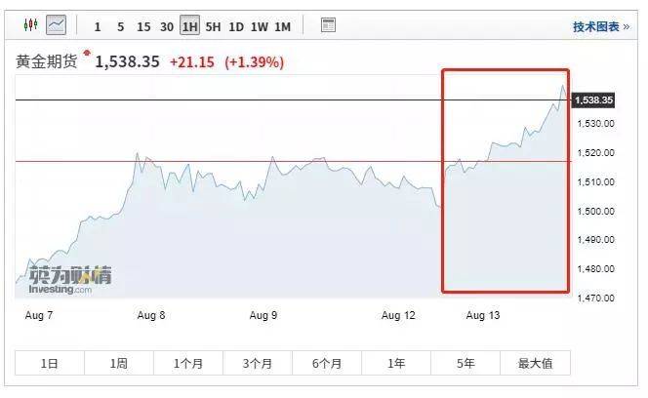Set interval to 1M
Image resolution: width=648 pixels, height=398 pixels.
click(282, 26)
